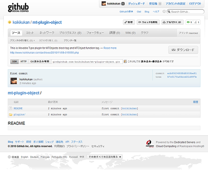Click koikikukan link in plugins commit message
The width and height of the screenshot is (208, 170).
[130, 115]
